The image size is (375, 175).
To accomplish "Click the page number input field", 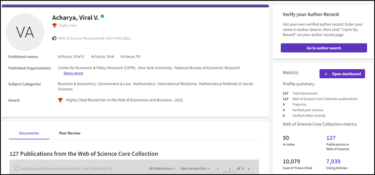I will click(230, 169).
